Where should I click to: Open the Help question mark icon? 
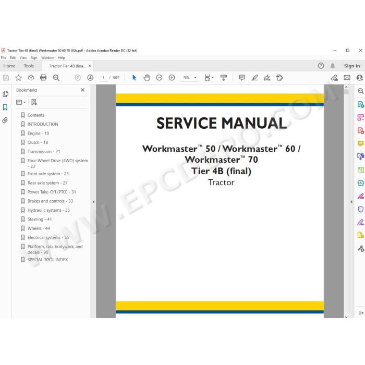pos(321,66)
